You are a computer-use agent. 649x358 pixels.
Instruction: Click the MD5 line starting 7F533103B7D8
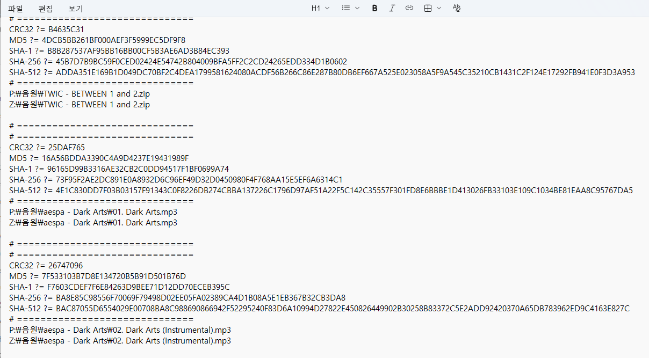pos(98,276)
